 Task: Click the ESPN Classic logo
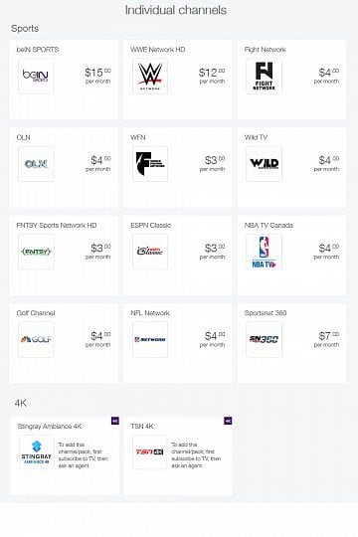[150, 252]
